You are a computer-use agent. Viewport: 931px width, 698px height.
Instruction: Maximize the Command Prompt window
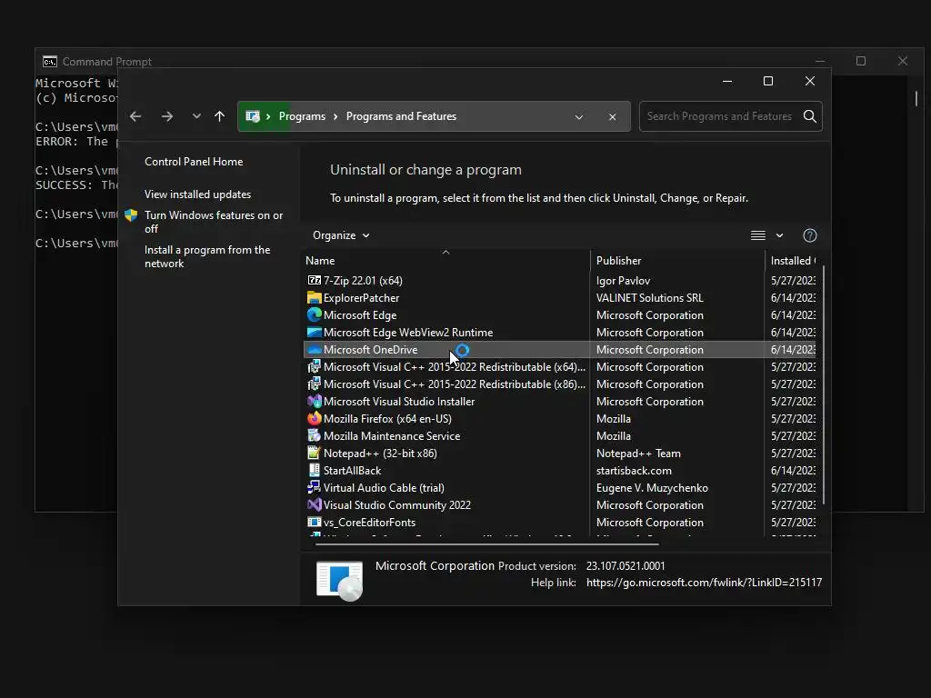tap(861, 61)
